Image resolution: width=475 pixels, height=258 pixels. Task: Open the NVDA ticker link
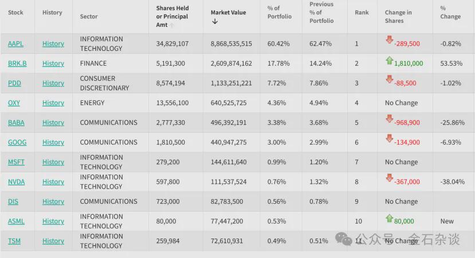pyautogui.click(x=16, y=182)
